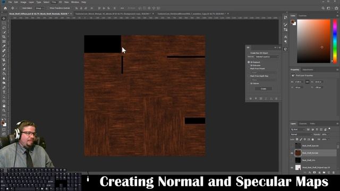
Task: Select Mesh From Preset radio button
Action: click(x=249, y=68)
